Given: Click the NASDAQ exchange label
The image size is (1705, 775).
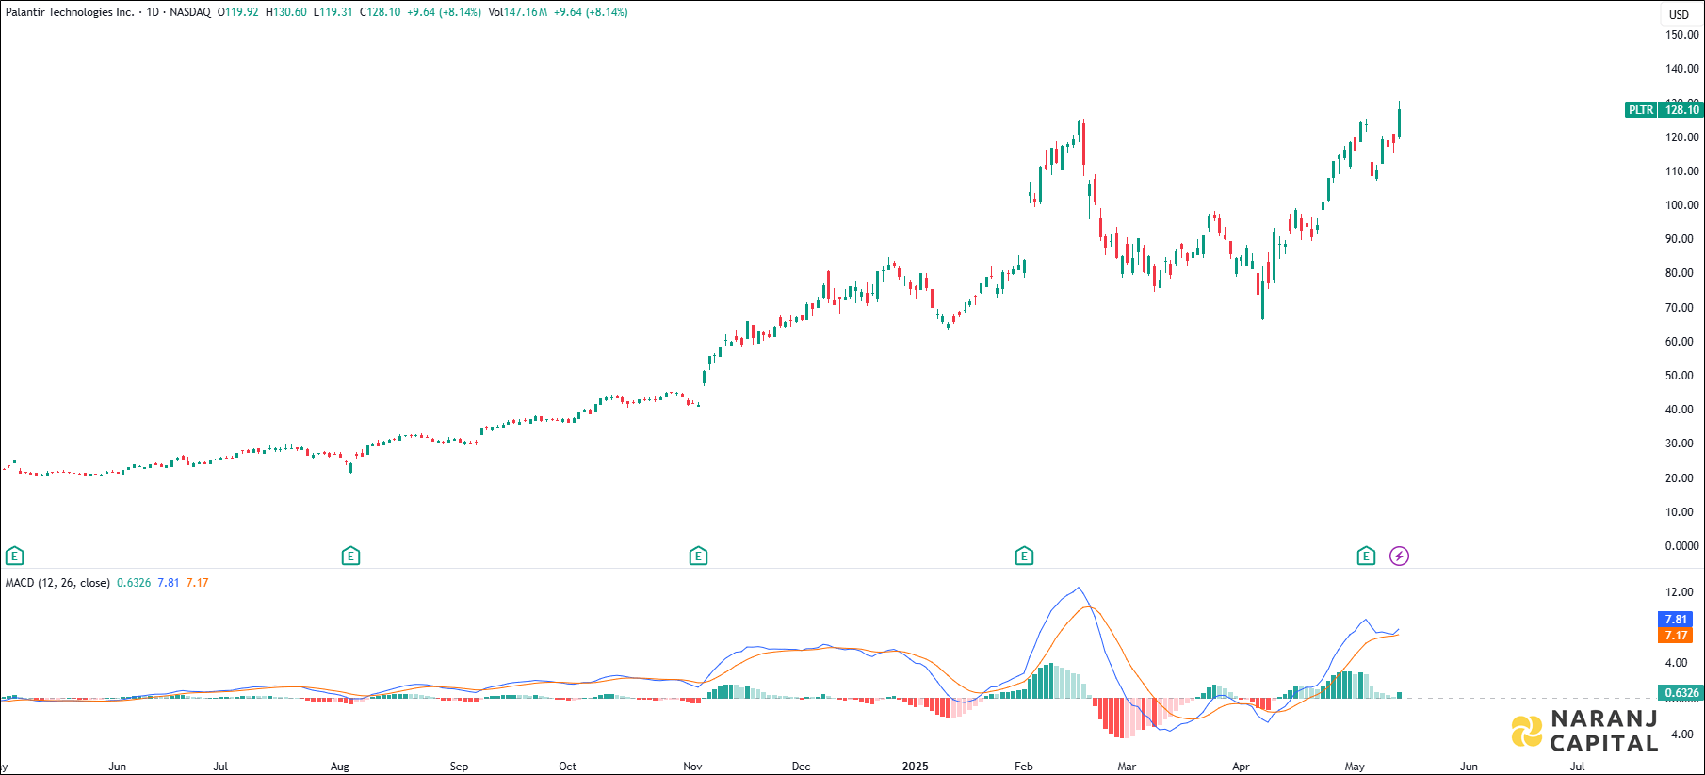Looking at the screenshot, I should pos(190,12).
